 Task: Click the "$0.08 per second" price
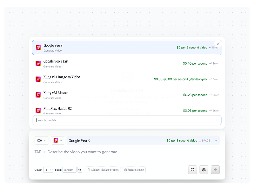point(195,111)
